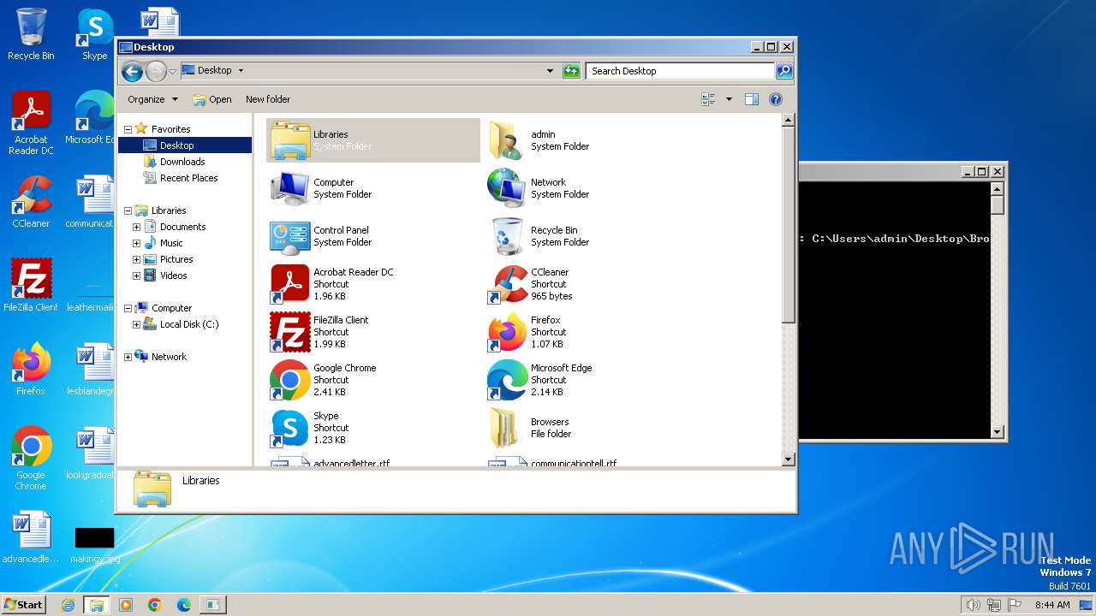Click the clock showing 8:44 AM
This screenshot has height=616, width=1096.
coord(1052,605)
